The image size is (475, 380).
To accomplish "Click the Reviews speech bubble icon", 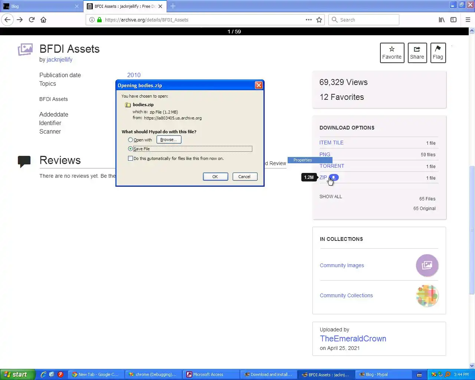I will point(24,161).
